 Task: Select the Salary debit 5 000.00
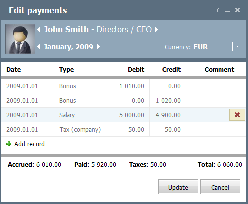(x=132, y=115)
